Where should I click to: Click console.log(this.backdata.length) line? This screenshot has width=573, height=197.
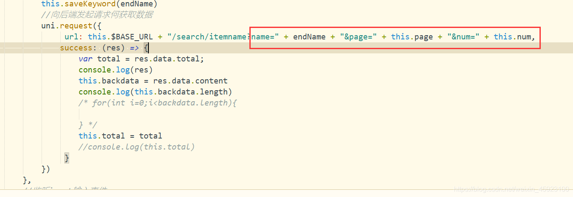(155, 92)
